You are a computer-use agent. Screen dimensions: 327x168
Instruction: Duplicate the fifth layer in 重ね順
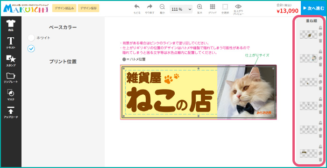pos(320,129)
